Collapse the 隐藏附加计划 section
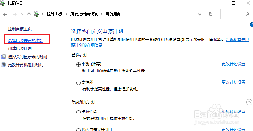Viewport: 253px width, 131px height. click(x=249, y=102)
